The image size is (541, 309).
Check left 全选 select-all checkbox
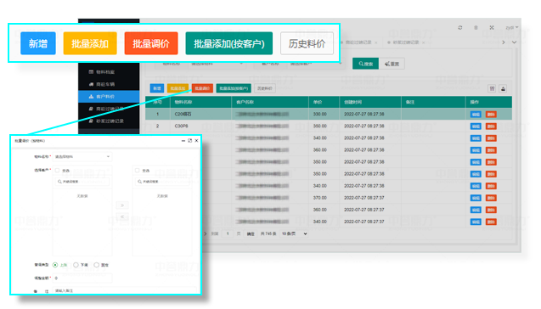tap(57, 171)
